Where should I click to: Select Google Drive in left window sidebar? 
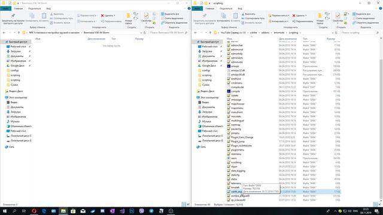17,66
